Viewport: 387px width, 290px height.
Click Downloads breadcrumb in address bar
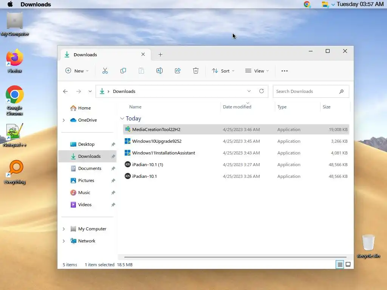click(x=124, y=91)
